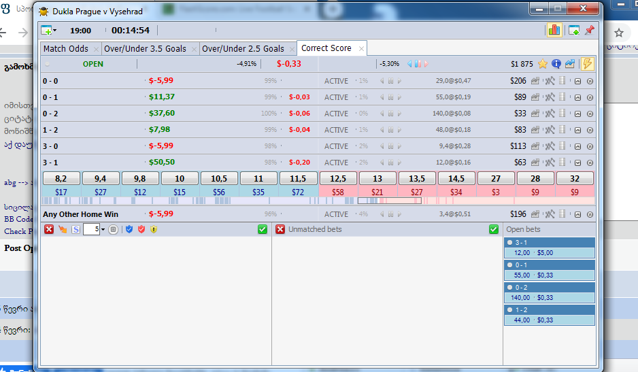The width and height of the screenshot is (638, 372).
Task: Toggle the blue shield icon
Action: (x=129, y=230)
